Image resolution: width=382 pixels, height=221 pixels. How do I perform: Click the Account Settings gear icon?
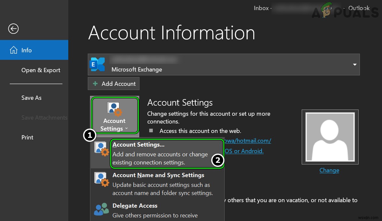pyautogui.click(x=114, y=108)
